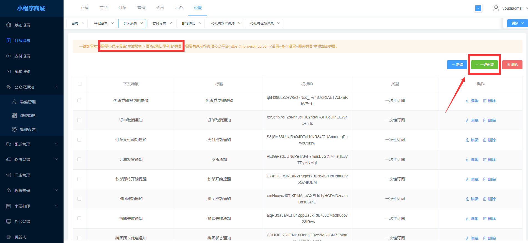Click the user avatar icon beside youdiaomall
The width and height of the screenshot is (528, 243).
tap(496, 8)
